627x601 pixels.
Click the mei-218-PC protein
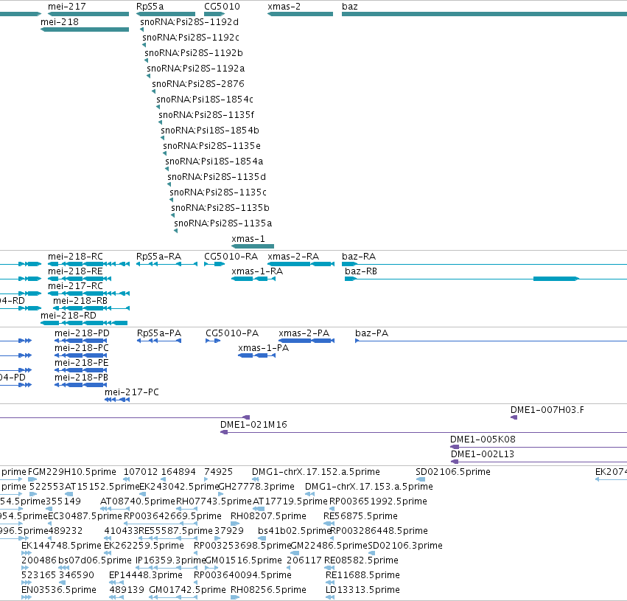coord(81,355)
